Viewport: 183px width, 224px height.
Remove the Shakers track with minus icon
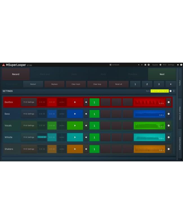pyautogui.click(x=169, y=149)
